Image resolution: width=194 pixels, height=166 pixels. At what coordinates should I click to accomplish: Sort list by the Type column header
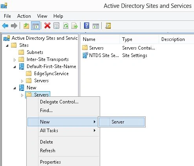point(139,39)
